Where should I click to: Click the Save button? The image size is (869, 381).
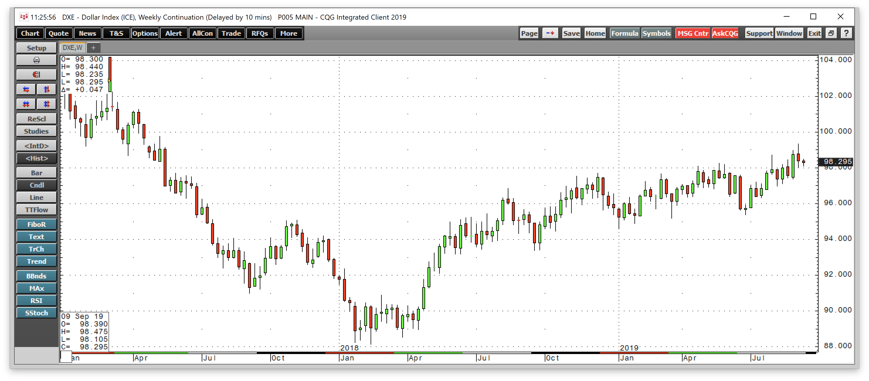[571, 33]
